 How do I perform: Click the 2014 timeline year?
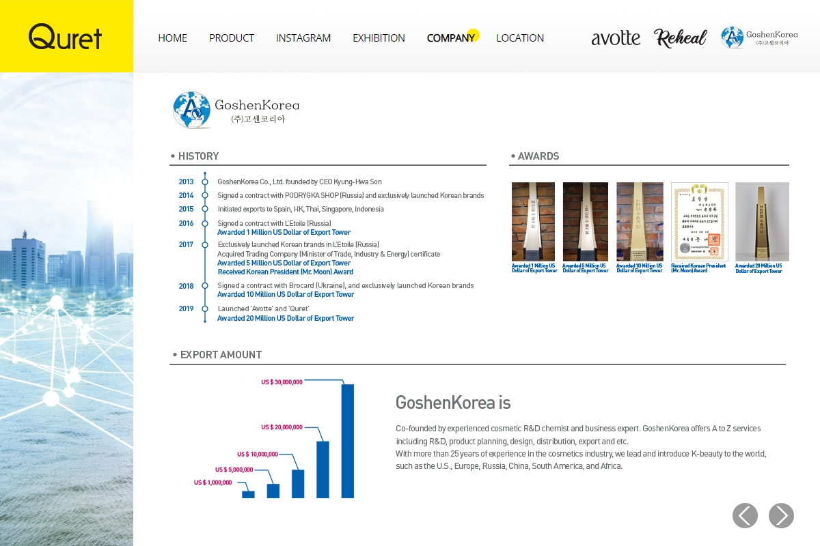[x=187, y=196]
